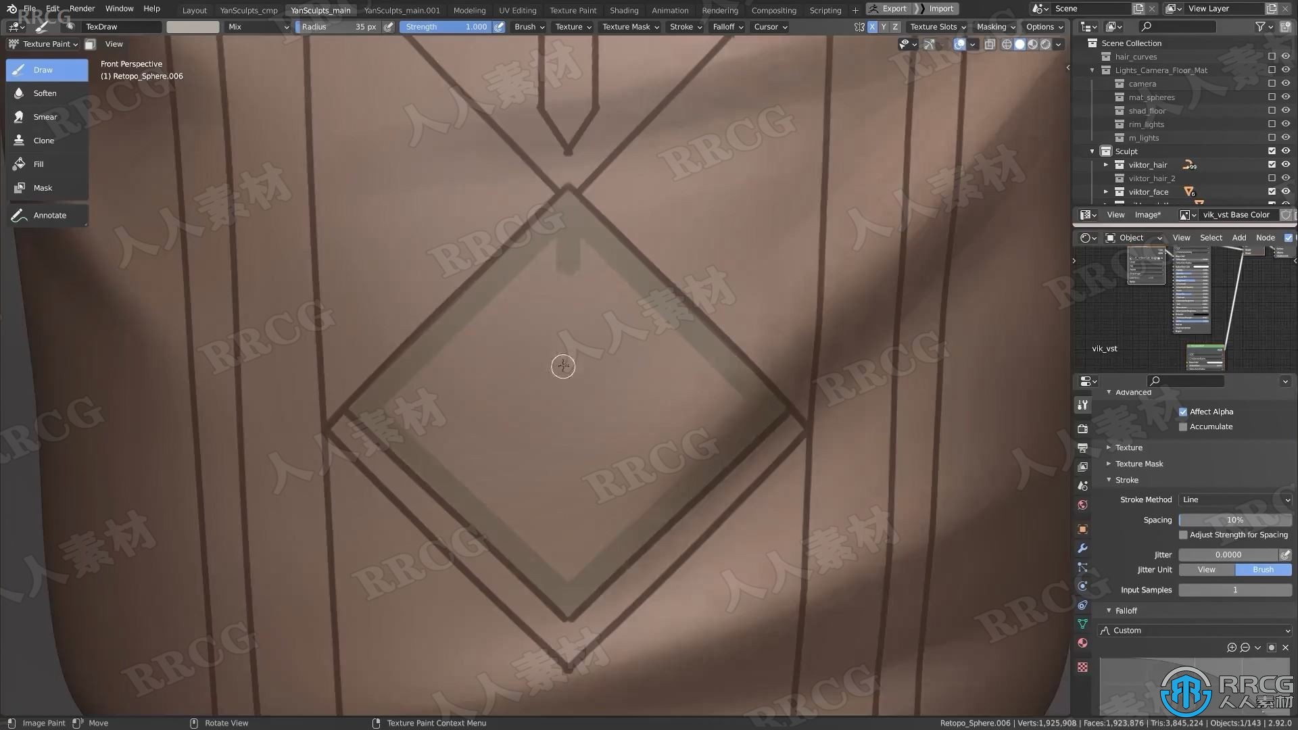1298x730 pixels.
Task: Select the Soften brush tool
Action: [45, 93]
